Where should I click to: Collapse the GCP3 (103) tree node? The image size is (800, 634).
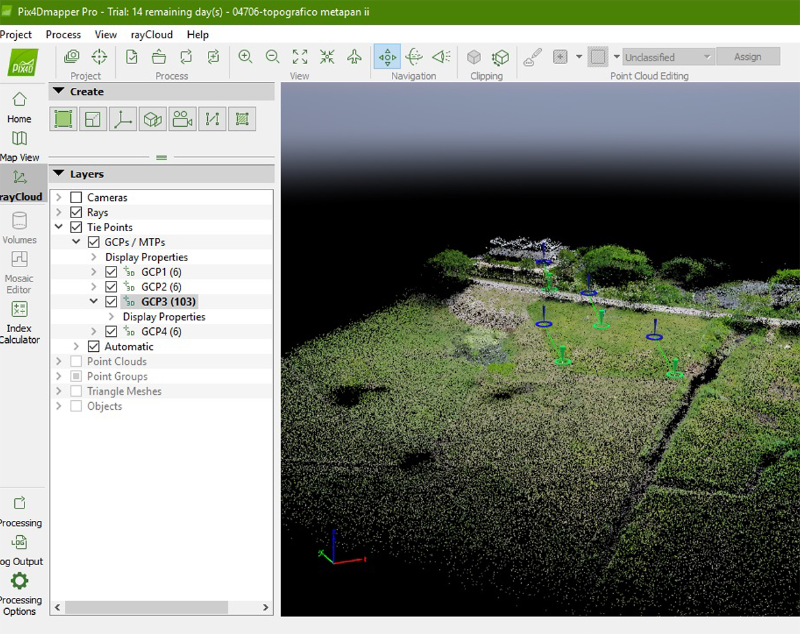click(x=94, y=302)
